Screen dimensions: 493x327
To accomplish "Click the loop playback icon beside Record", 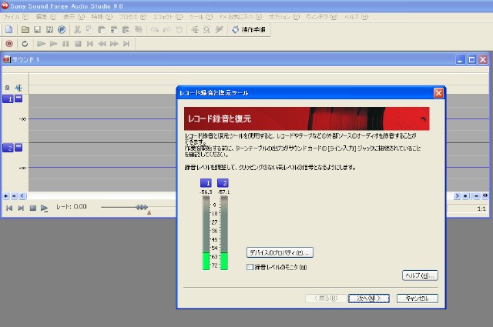I will coord(25,44).
